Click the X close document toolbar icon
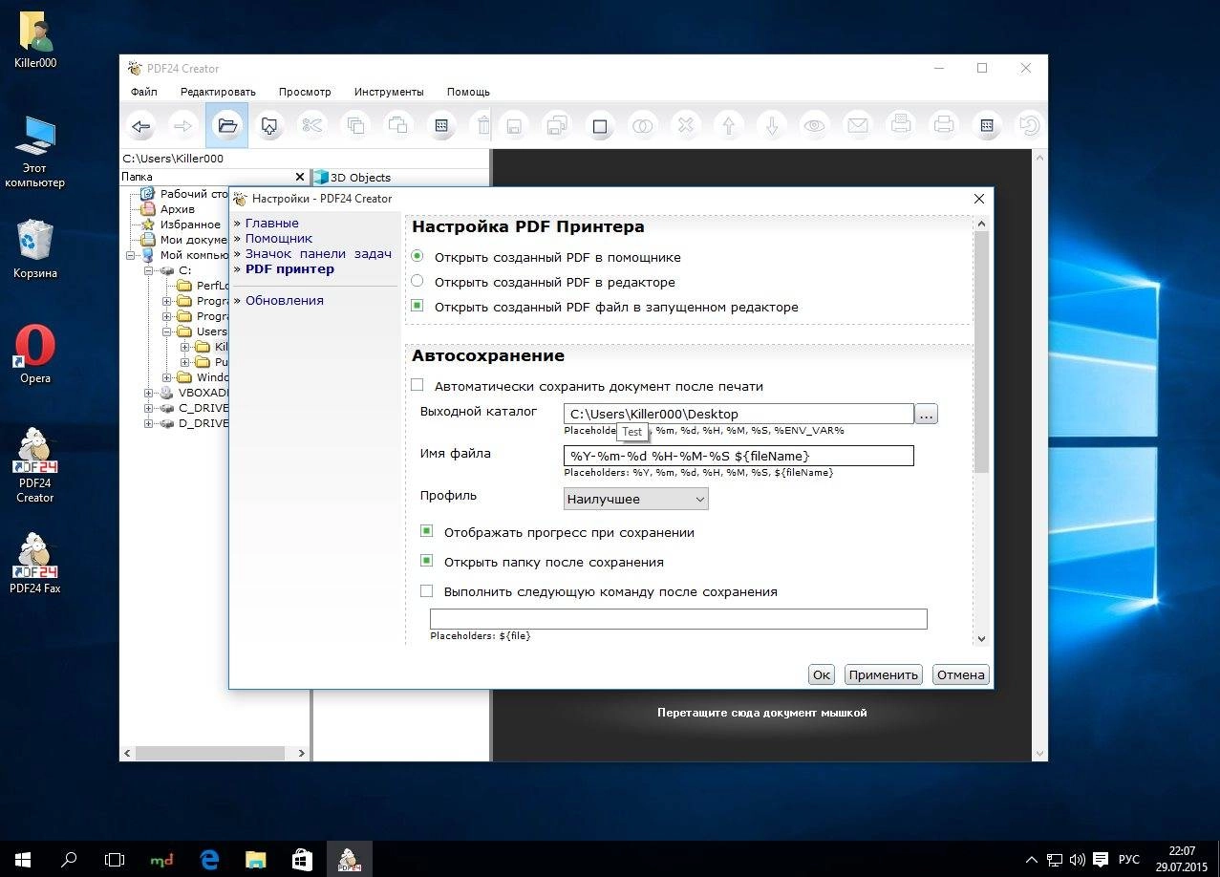Viewport: 1220px width, 877px height. (686, 125)
